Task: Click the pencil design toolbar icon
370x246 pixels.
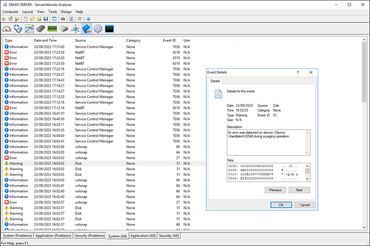Action: pyautogui.click(x=80, y=19)
